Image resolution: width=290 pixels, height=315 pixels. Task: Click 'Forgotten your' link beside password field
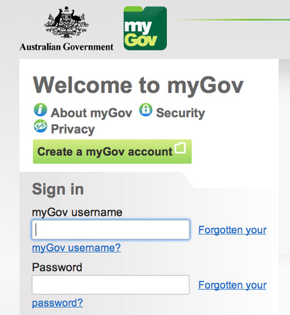coord(233,285)
